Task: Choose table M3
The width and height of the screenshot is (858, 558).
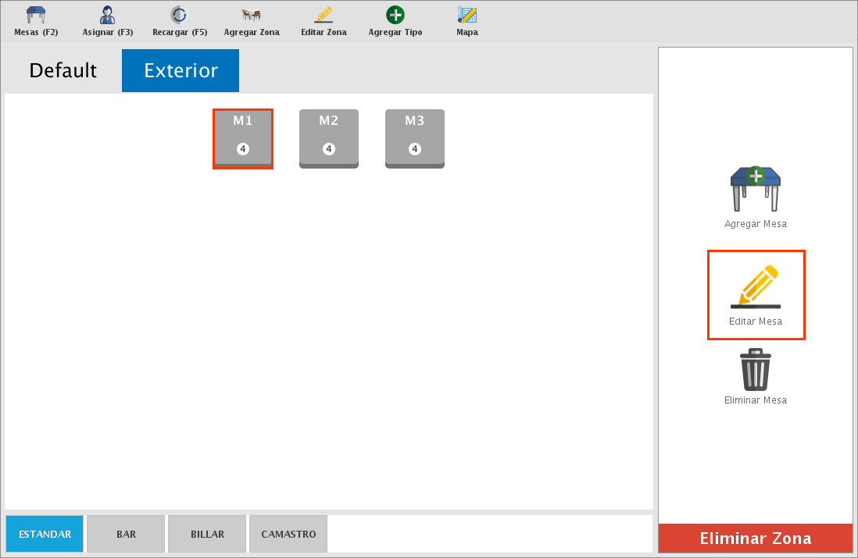Action: point(415,138)
